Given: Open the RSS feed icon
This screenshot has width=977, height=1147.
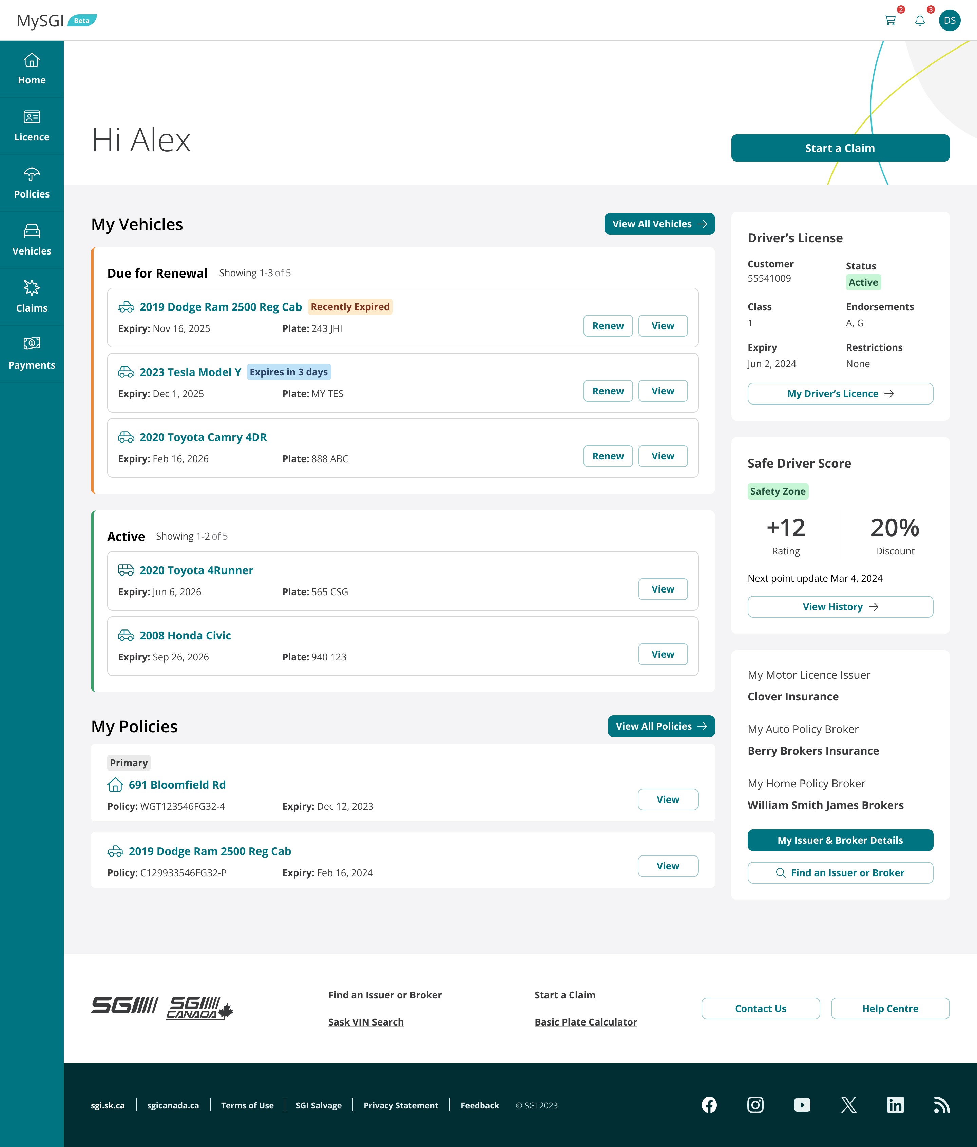Looking at the screenshot, I should tap(942, 1105).
